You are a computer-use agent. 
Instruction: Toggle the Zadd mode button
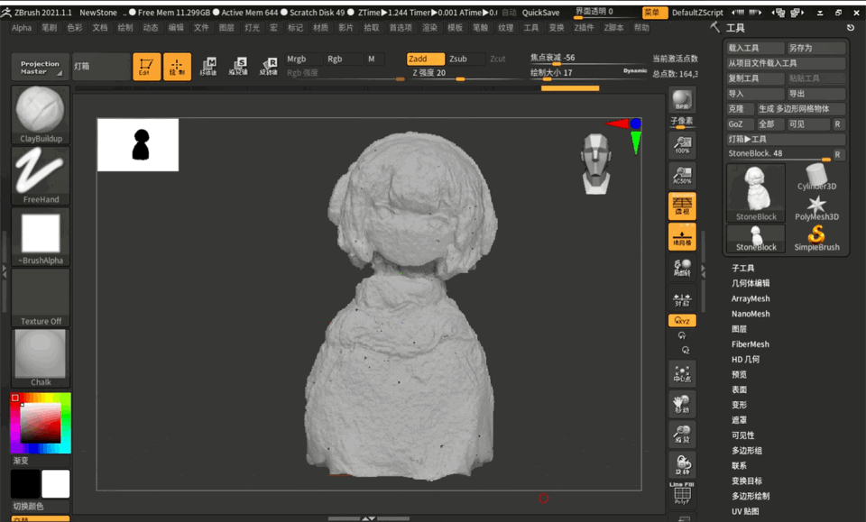pos(425,59)
